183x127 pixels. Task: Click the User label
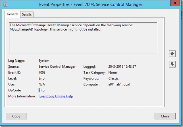(12, 84)
